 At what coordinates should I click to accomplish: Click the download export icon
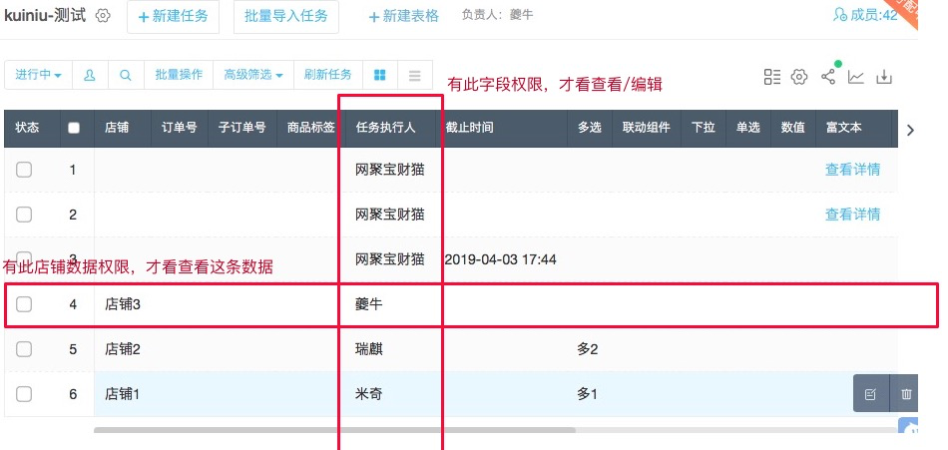884,77
